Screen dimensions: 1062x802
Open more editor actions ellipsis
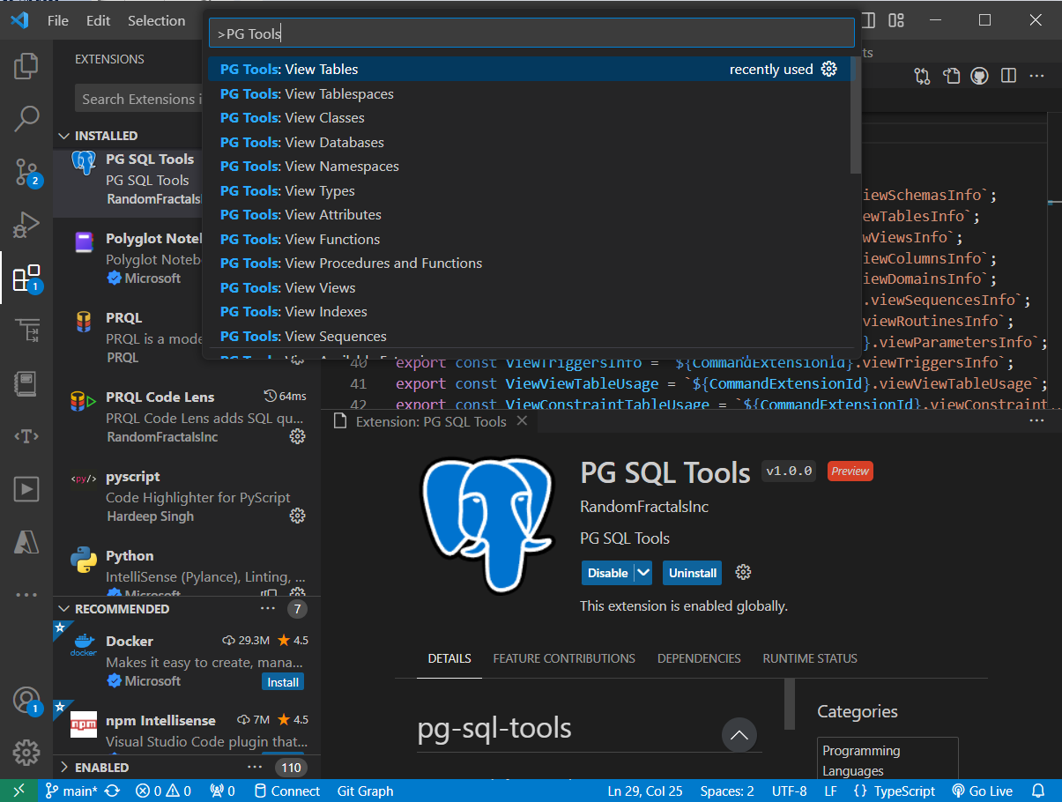click(1036, 77)
